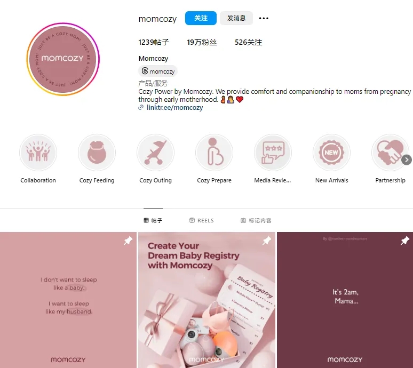Open the momcozy Threads badge
413x368 pixels.
point(158,71)
